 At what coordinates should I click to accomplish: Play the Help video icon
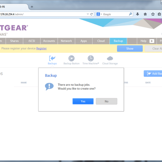[x=152, y=41]
